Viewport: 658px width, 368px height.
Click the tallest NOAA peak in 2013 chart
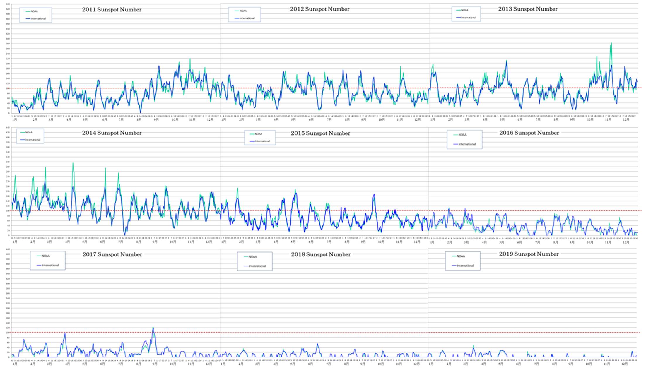click(x=611, y=44)
